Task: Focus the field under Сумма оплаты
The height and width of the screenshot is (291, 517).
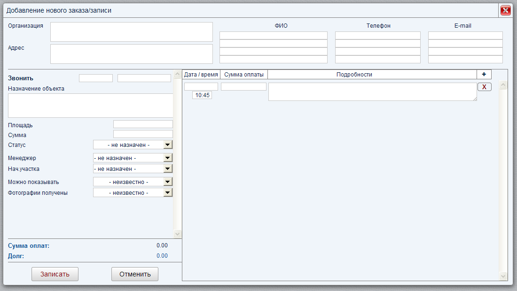Action: 243,86
